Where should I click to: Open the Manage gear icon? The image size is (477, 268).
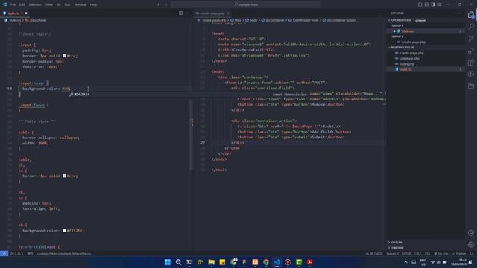point(471,244)
